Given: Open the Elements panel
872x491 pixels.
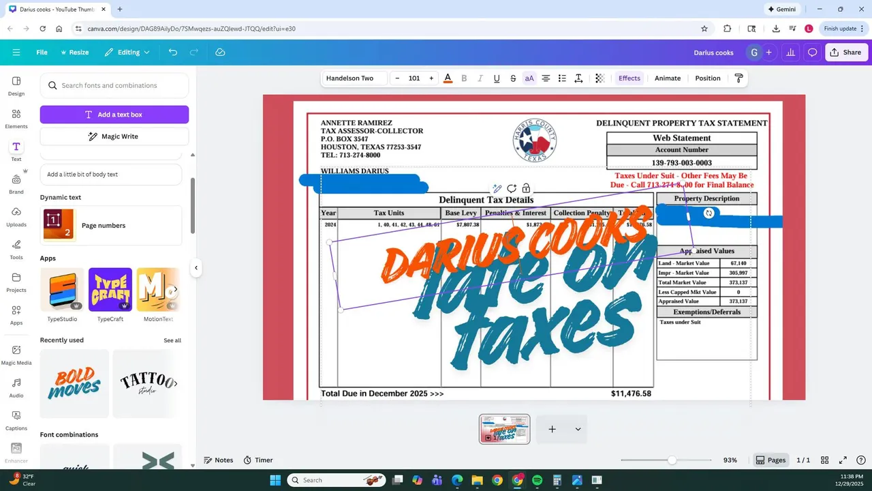Looking at the screenshot, I should point(16,119).
